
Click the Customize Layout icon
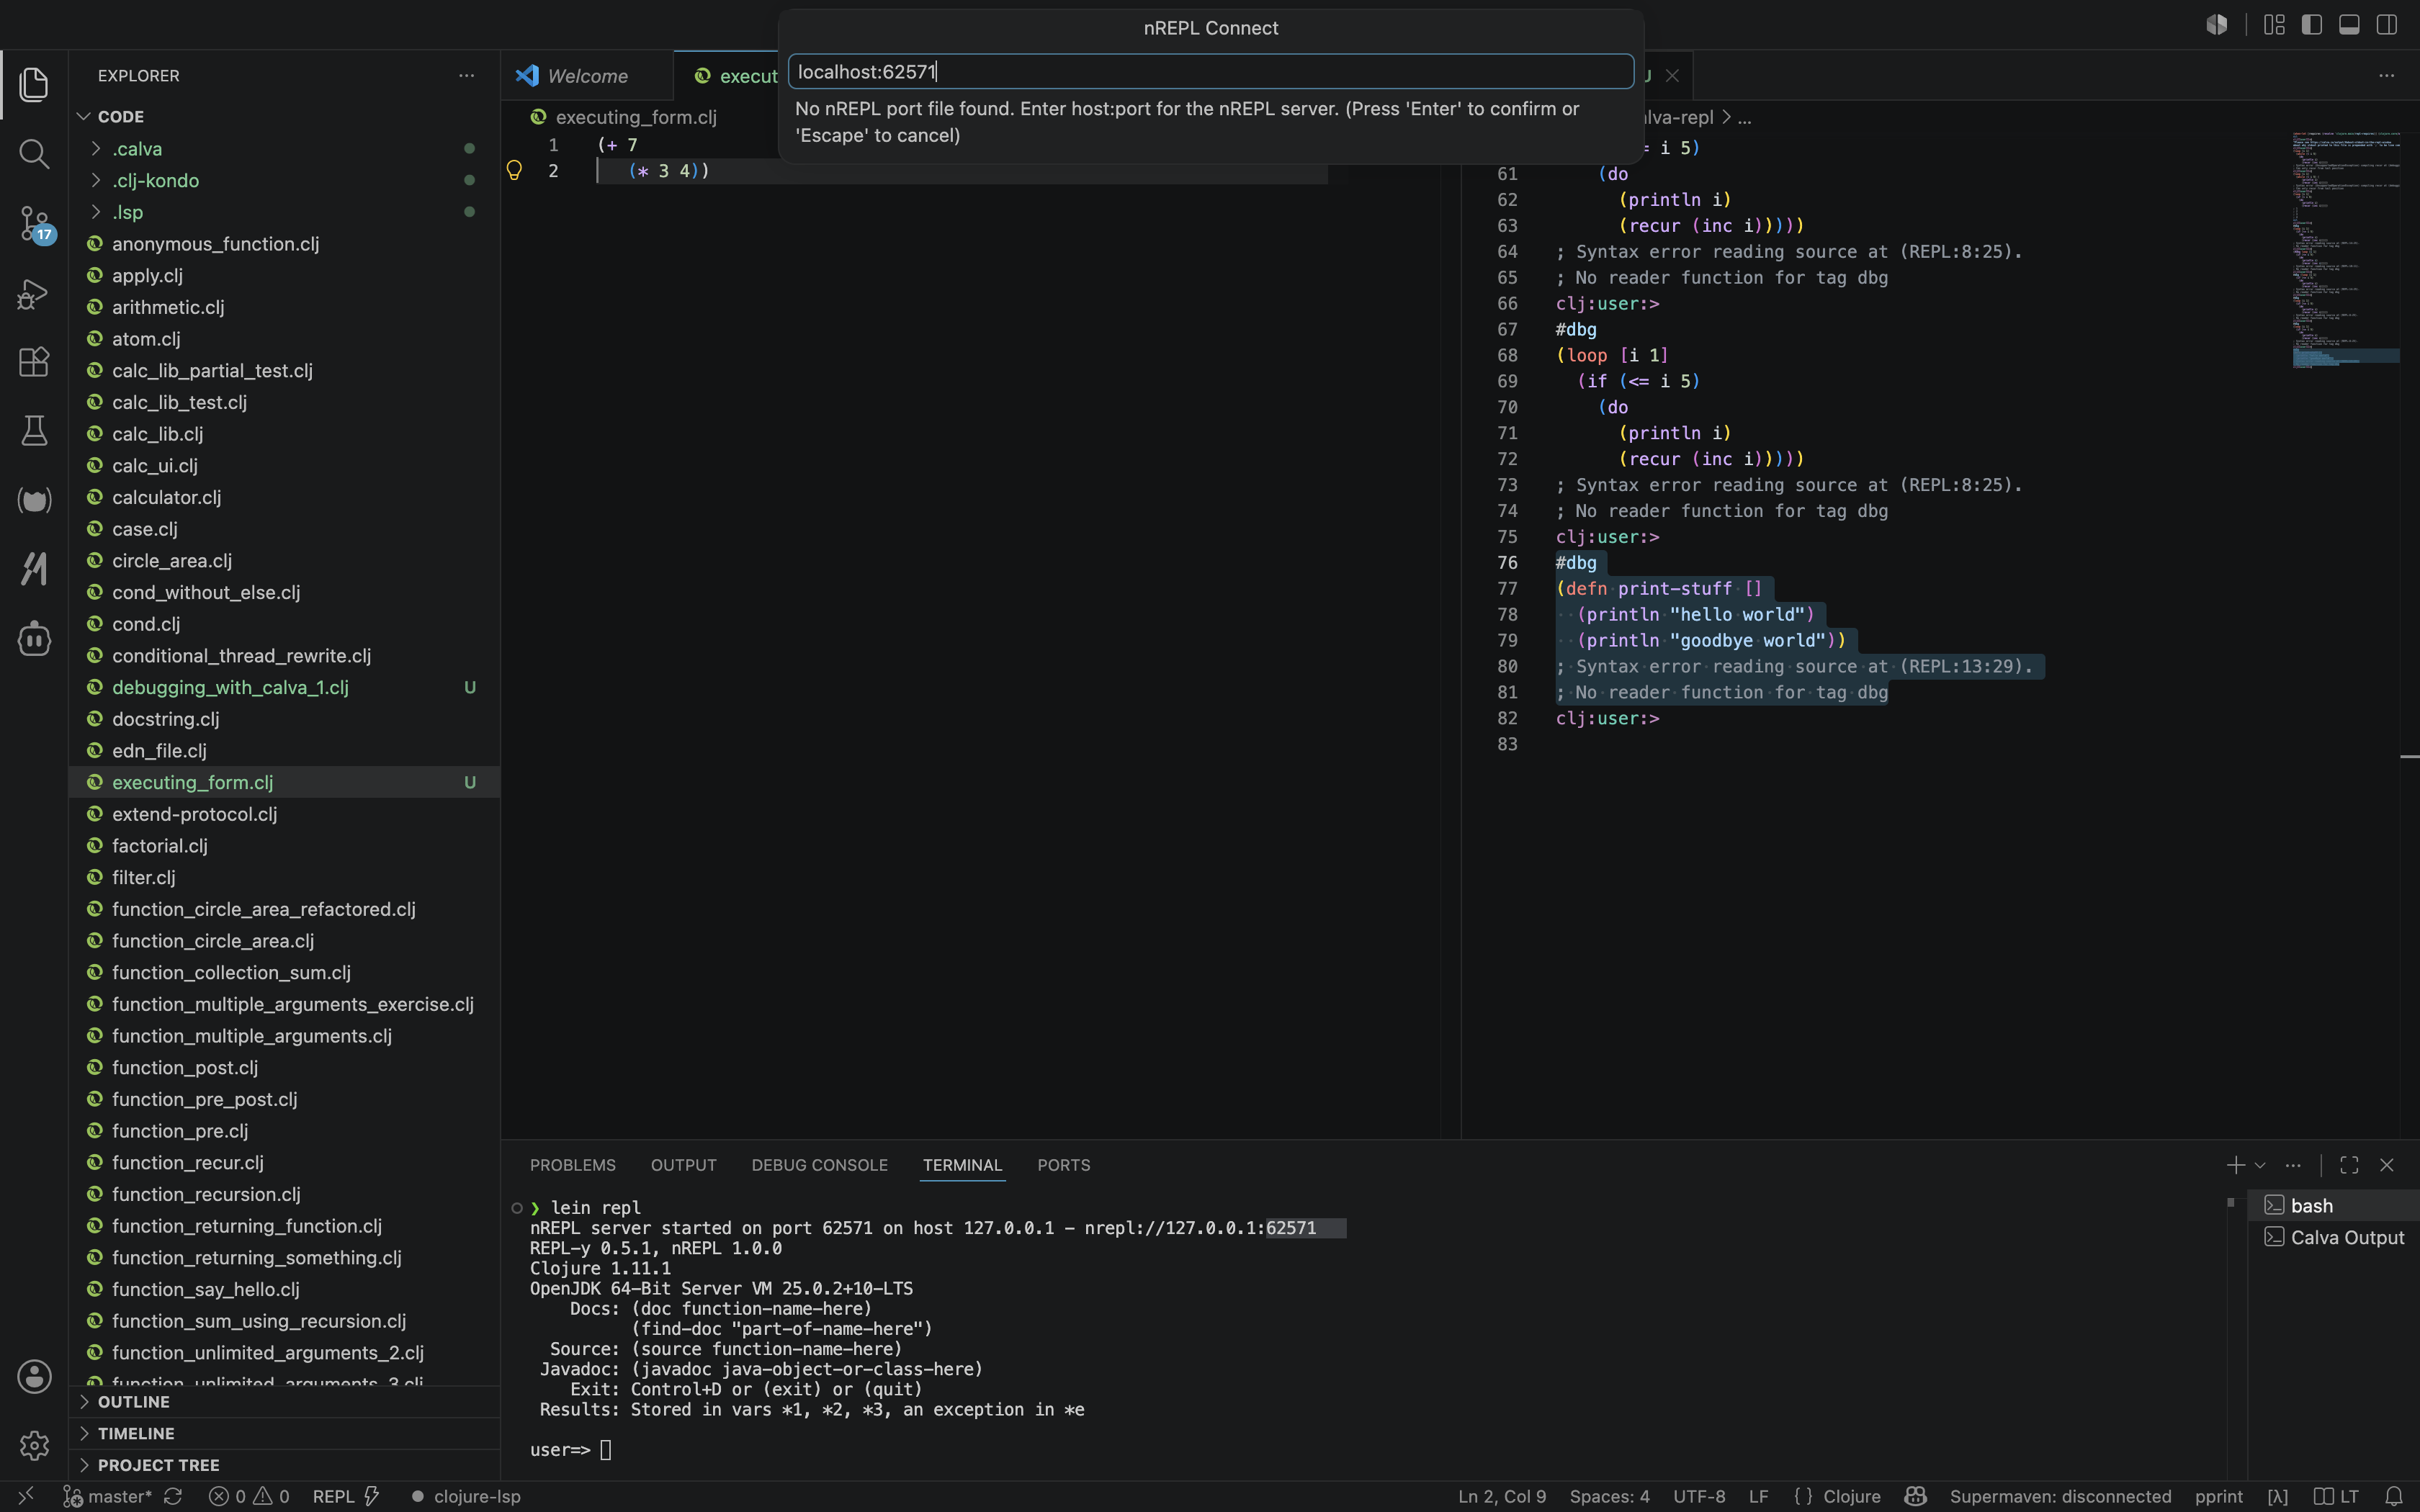point(2274,25)
